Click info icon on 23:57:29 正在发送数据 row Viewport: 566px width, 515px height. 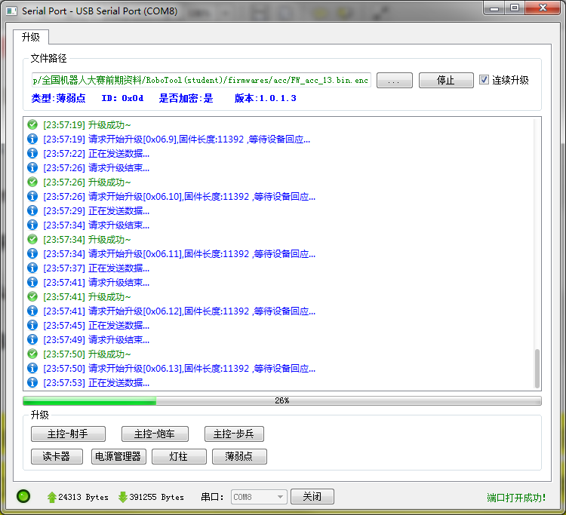[x=32, y=210]
